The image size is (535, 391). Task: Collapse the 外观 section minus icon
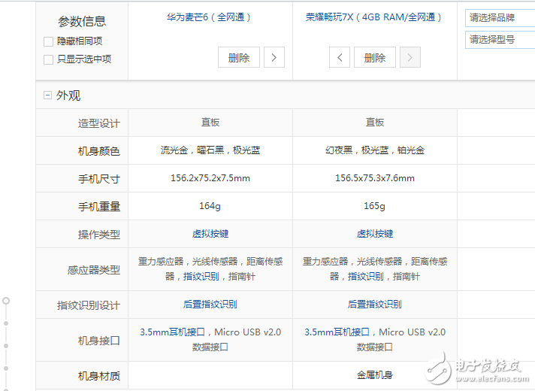tap(48, 95)
